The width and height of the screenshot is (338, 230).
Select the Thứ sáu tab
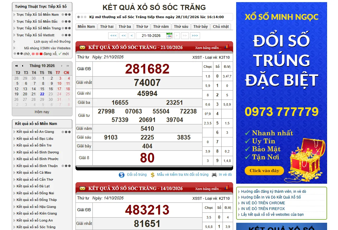click(181, 26)
